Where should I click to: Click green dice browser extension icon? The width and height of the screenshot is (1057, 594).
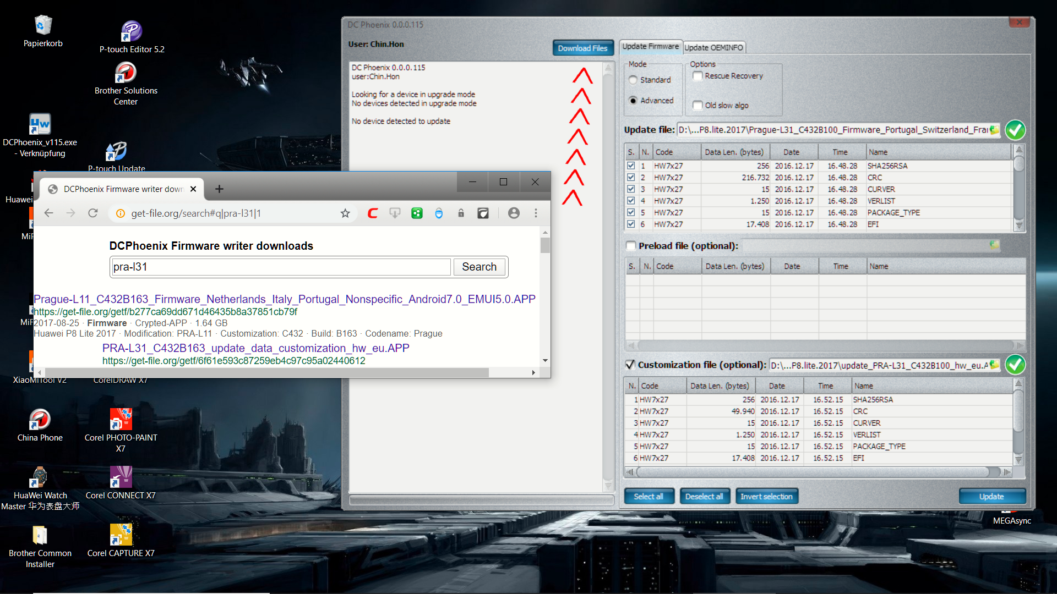click(x=417, y=213)
